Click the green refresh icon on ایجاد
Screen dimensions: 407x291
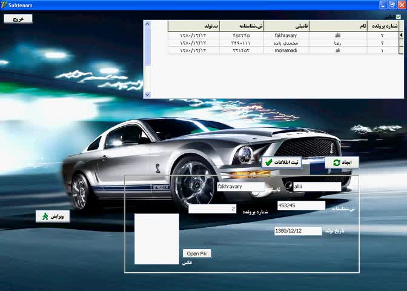[x=337, y=162]
